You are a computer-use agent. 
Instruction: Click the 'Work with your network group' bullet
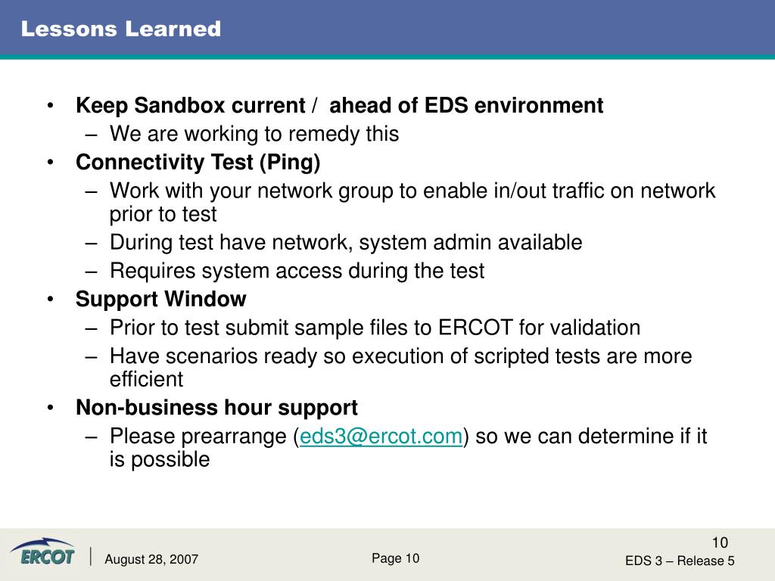(412, 202)
